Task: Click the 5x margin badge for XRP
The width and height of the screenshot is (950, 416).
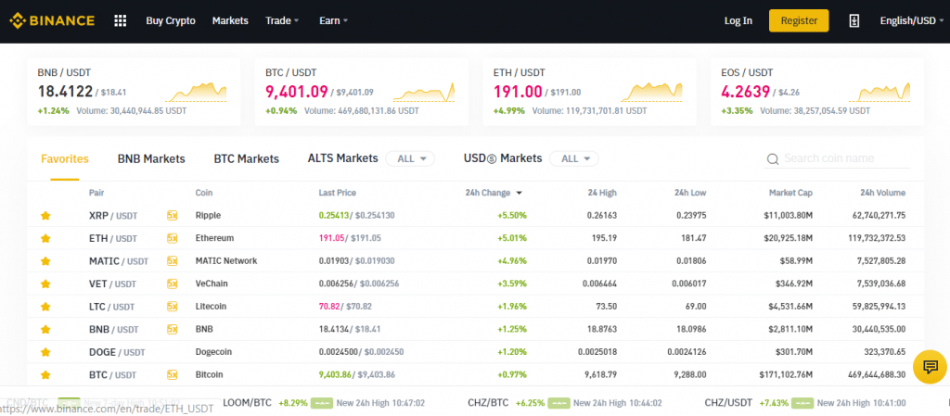Action: point(172,215)
